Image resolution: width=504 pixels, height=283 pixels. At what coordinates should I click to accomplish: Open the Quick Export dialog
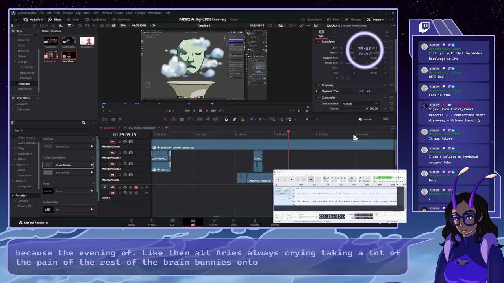[x=311, y=20]
